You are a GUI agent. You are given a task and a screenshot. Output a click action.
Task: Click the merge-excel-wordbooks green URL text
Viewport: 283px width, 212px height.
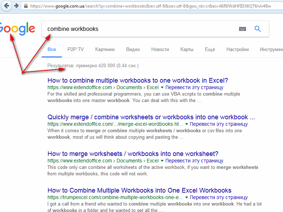tap(115, 124)
